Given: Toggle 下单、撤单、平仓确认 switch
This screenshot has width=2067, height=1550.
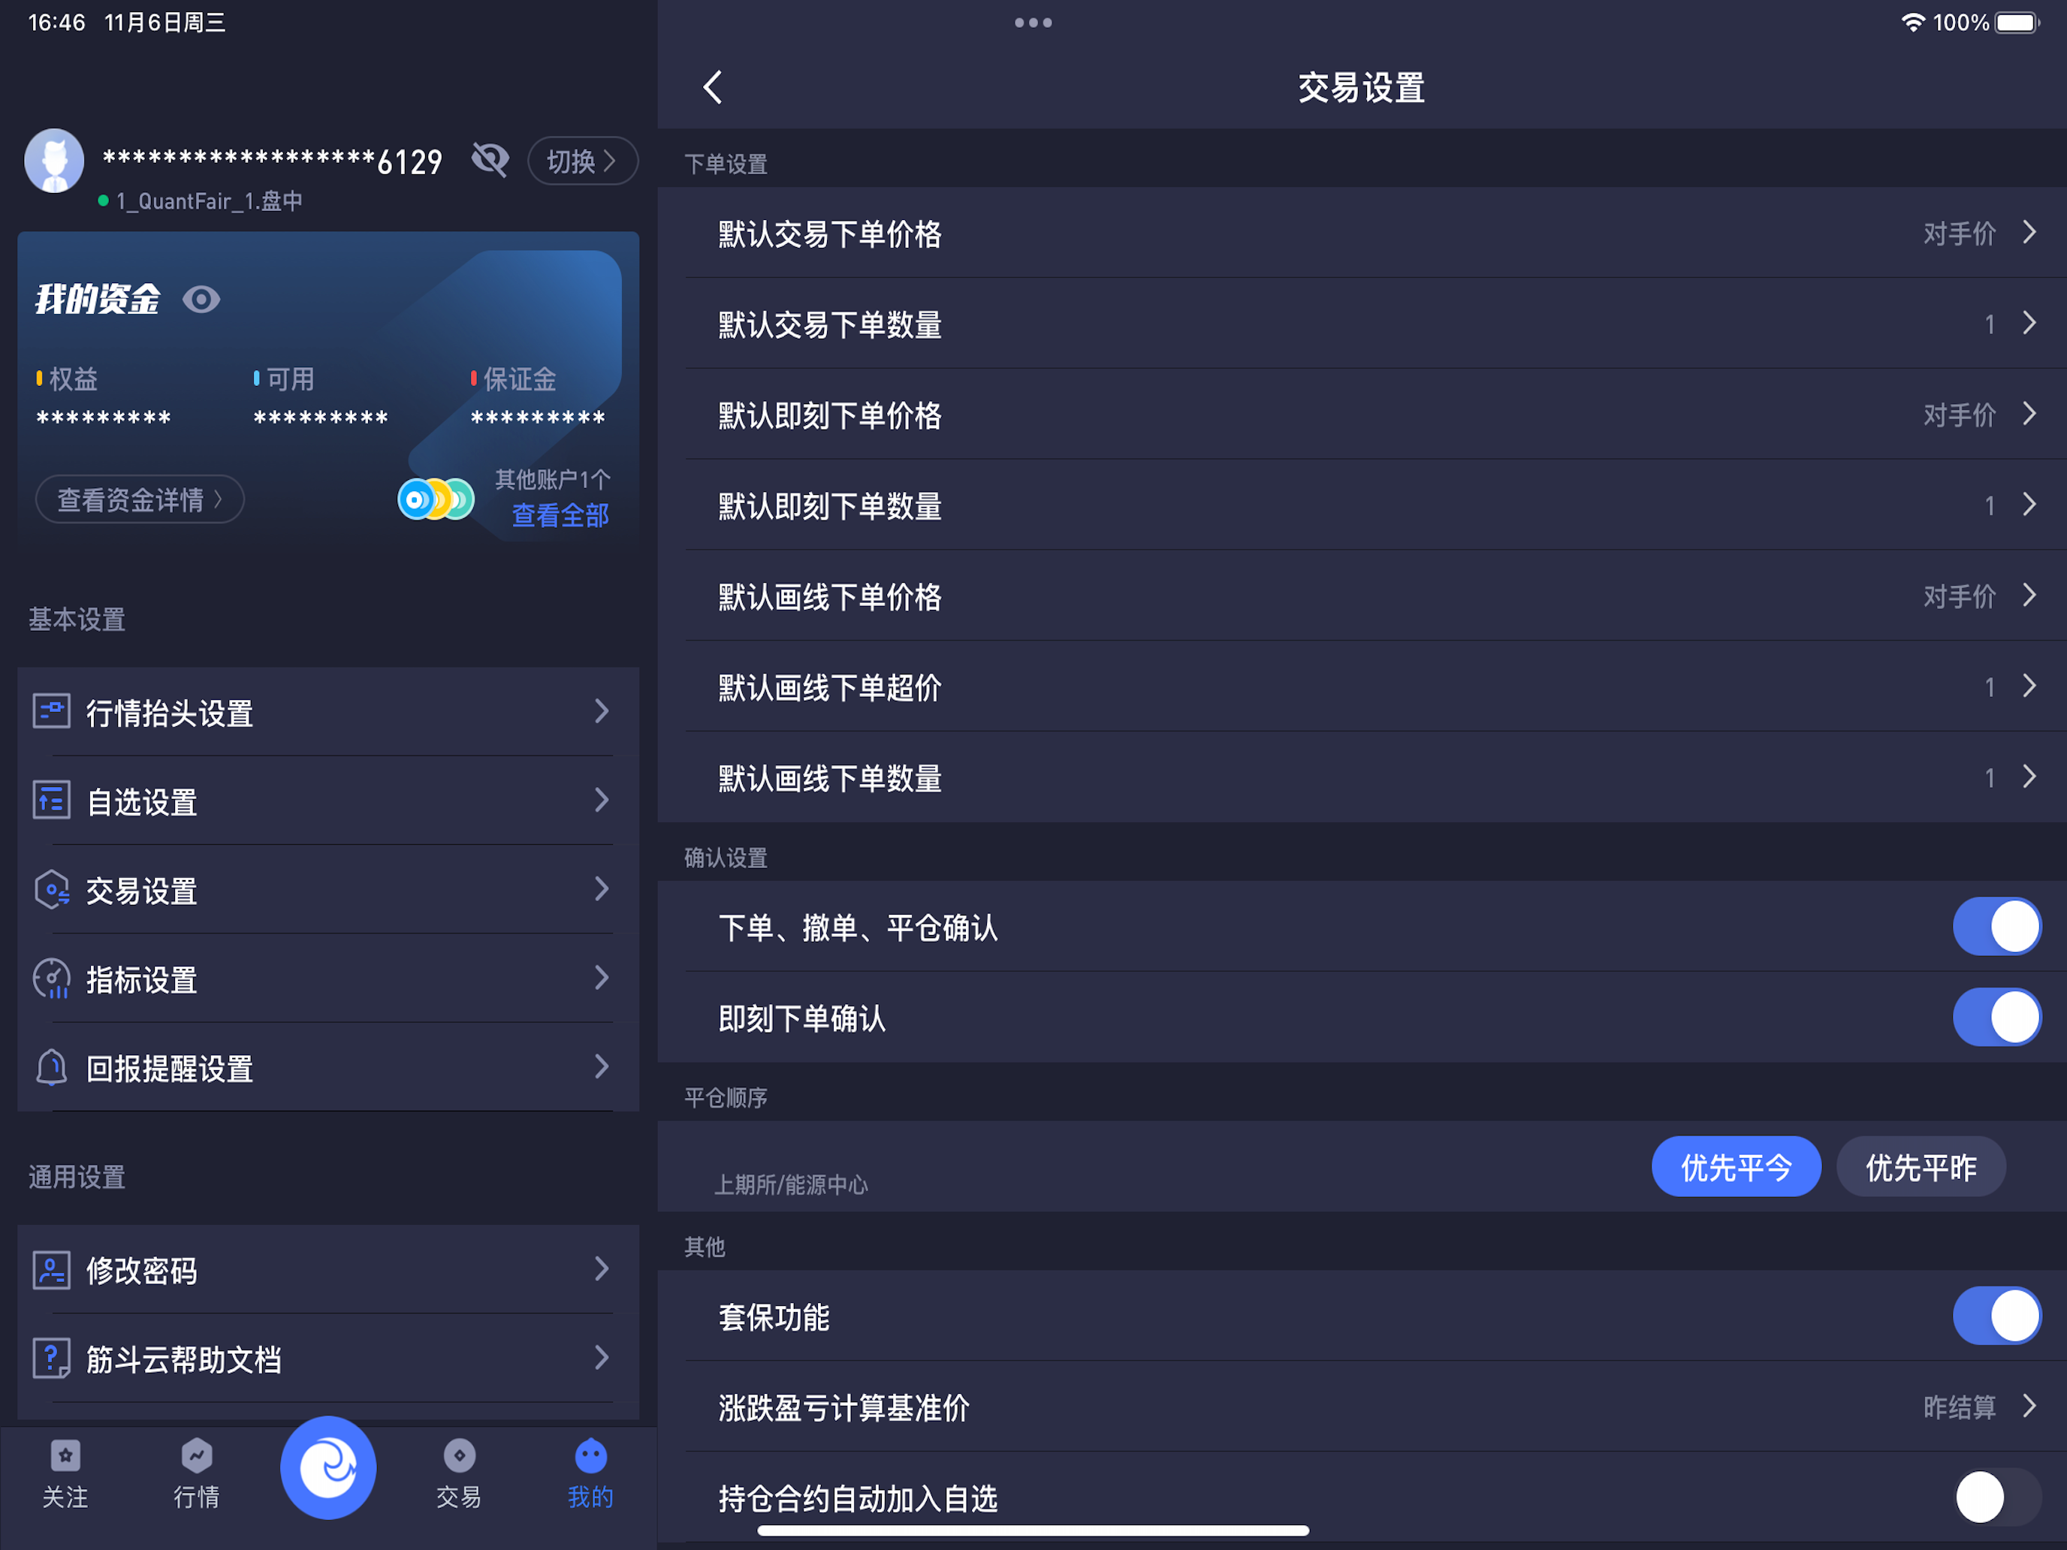Looking at the screenshot, I should tap(1997, 927).
